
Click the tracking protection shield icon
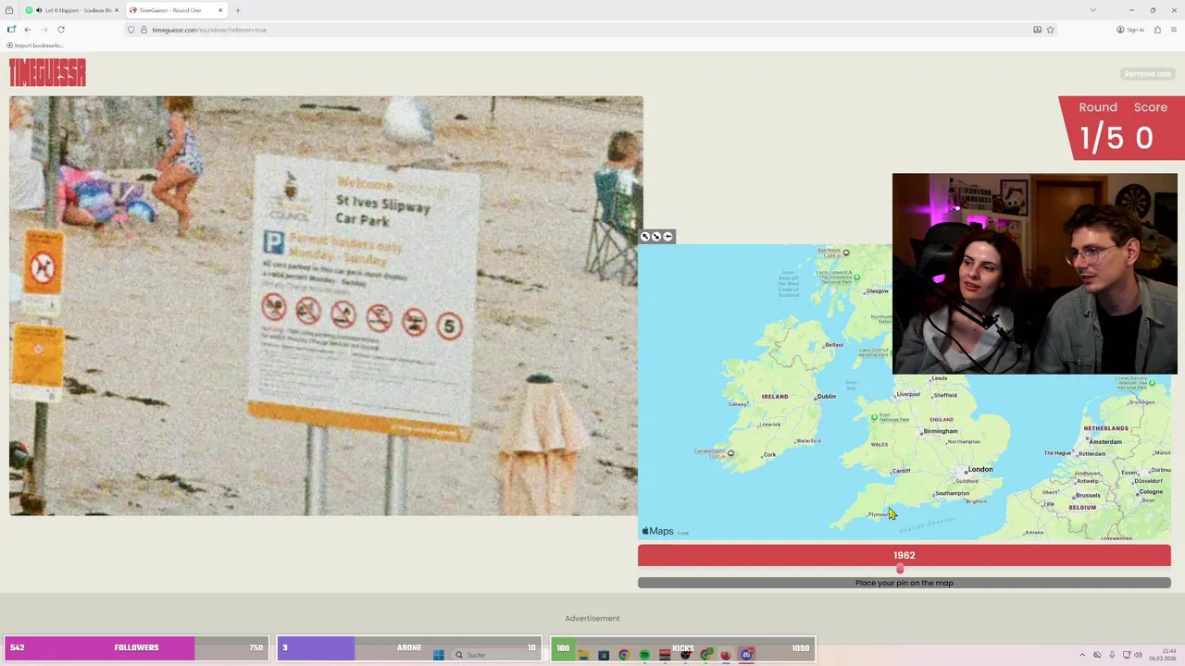click(131, 30)
